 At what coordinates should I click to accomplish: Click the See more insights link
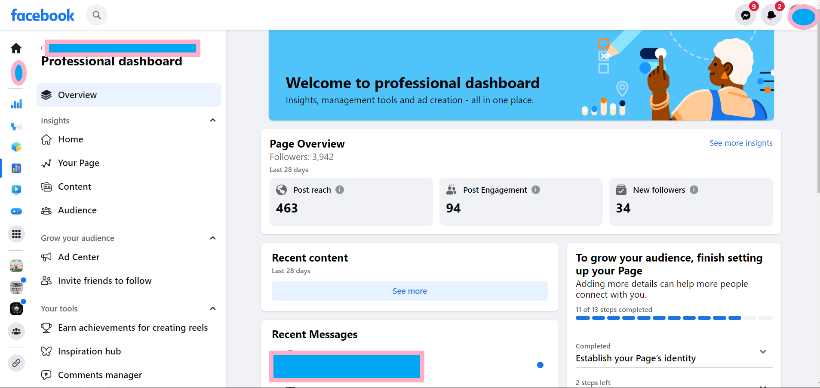[740, 143]
